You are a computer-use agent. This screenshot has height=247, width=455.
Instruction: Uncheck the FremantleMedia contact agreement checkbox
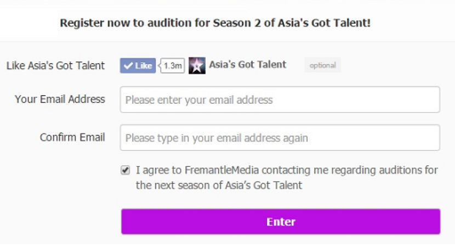tap(125, 170)
